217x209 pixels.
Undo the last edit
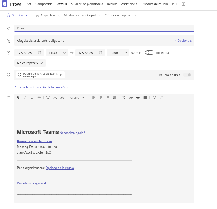pos(154,98)
